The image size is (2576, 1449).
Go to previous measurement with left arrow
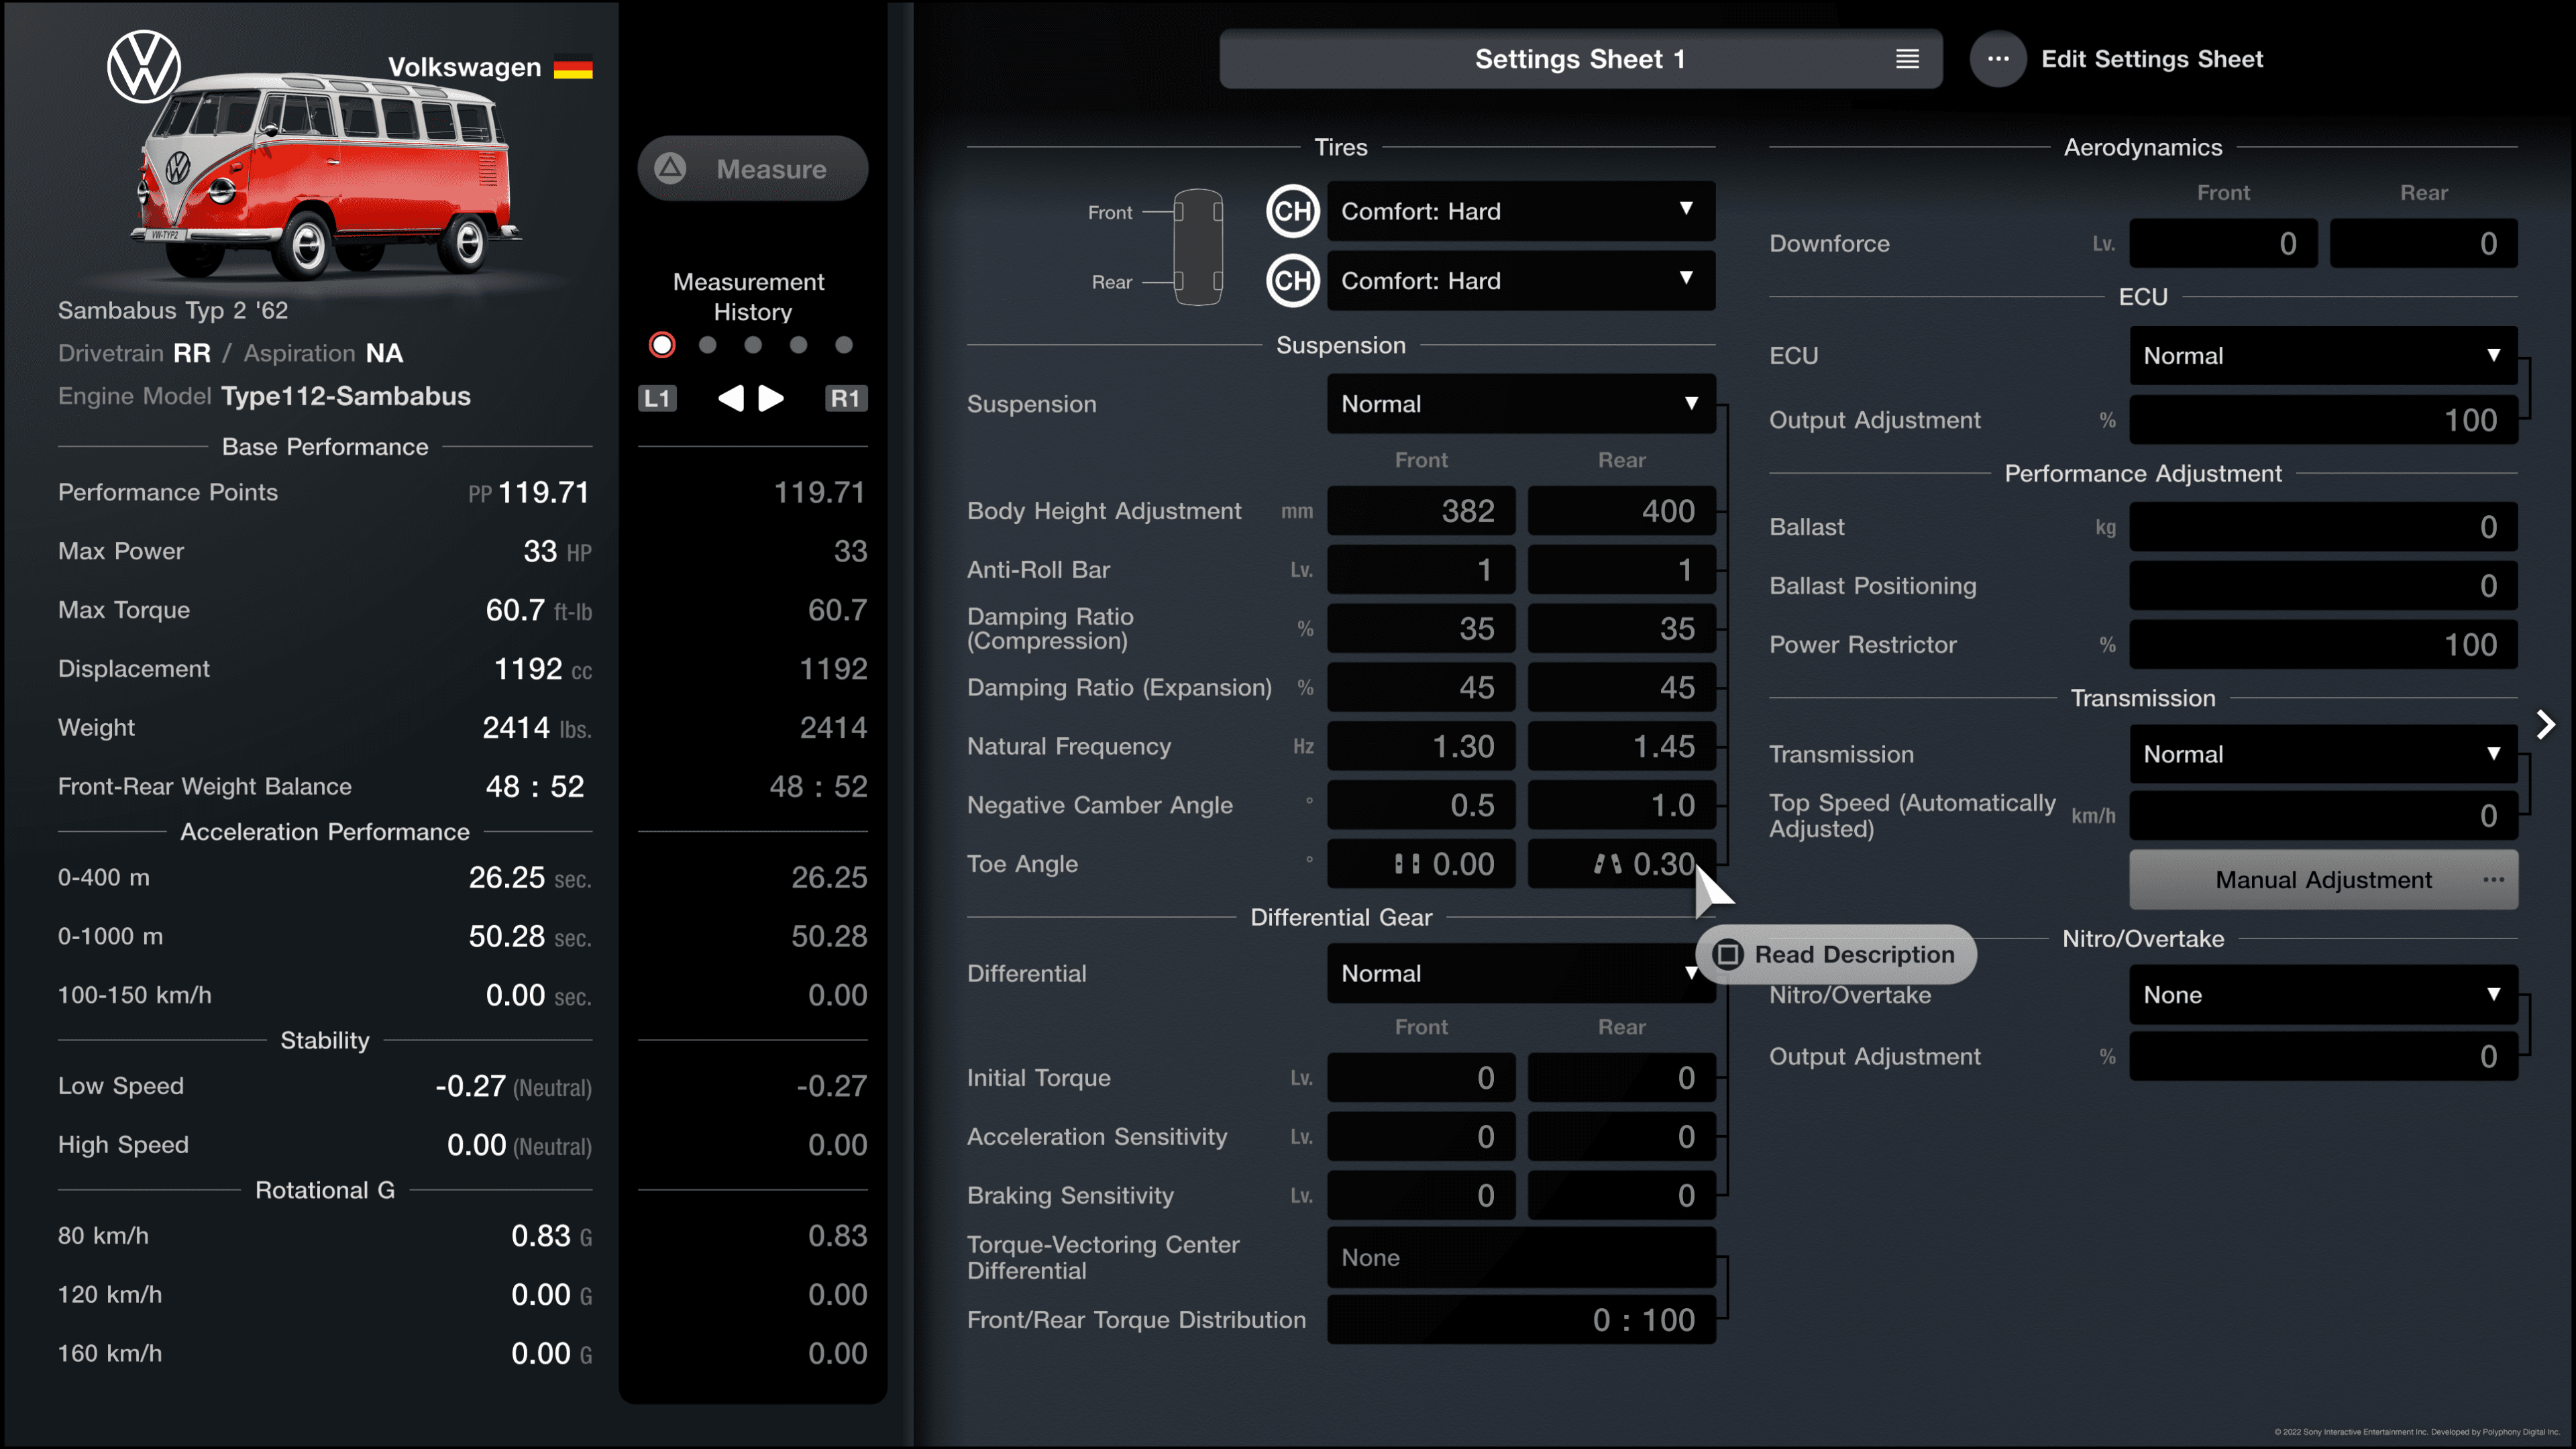[x=731, y=398]
